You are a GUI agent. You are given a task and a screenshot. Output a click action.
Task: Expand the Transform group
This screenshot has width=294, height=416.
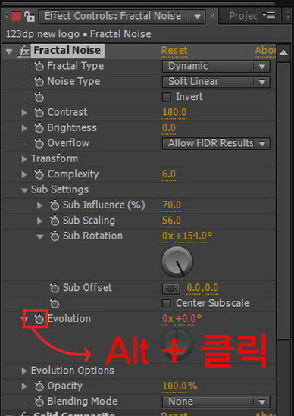pos(24,159)
